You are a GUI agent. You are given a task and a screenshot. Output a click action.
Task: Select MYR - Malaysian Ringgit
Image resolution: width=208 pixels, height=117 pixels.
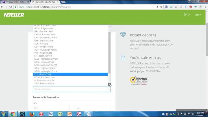71,65
